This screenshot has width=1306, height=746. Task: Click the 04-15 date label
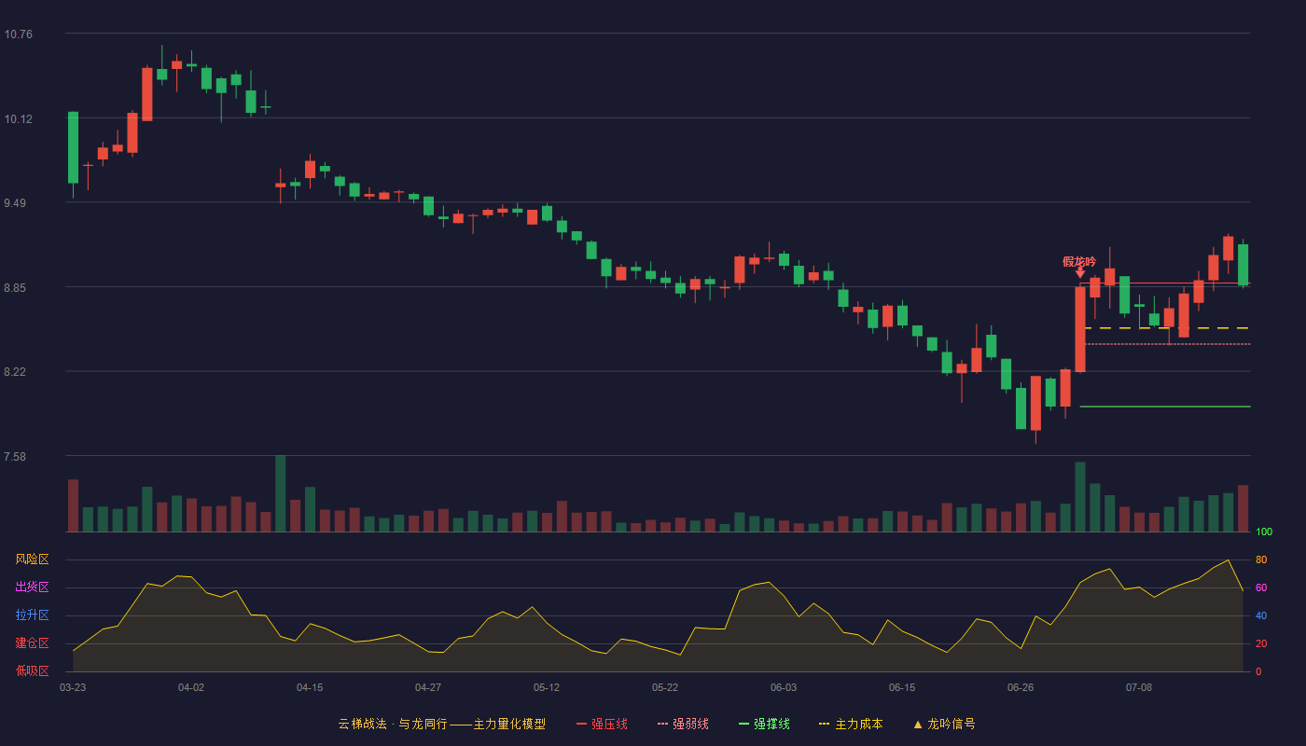(x=310, y=687)
